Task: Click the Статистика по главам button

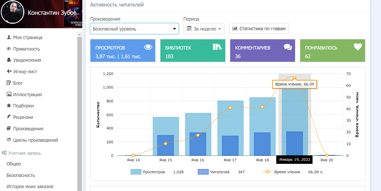Action: pyautogui.click(x=259, y=28)
